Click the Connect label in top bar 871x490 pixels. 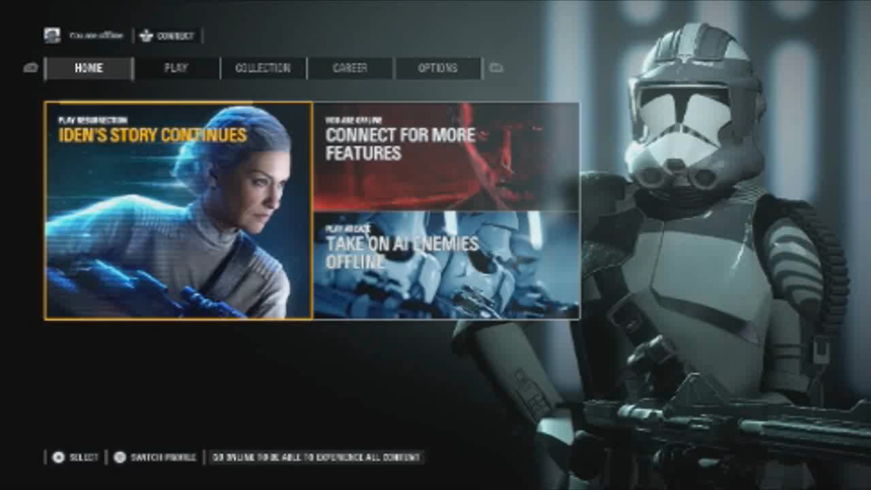(175, 36)
